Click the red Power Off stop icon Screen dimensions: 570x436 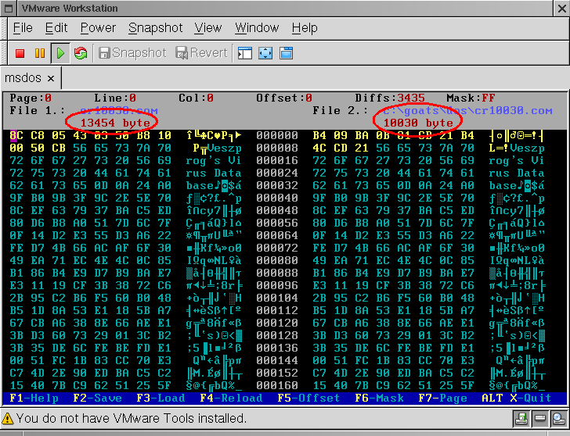[x=20, y=53]
